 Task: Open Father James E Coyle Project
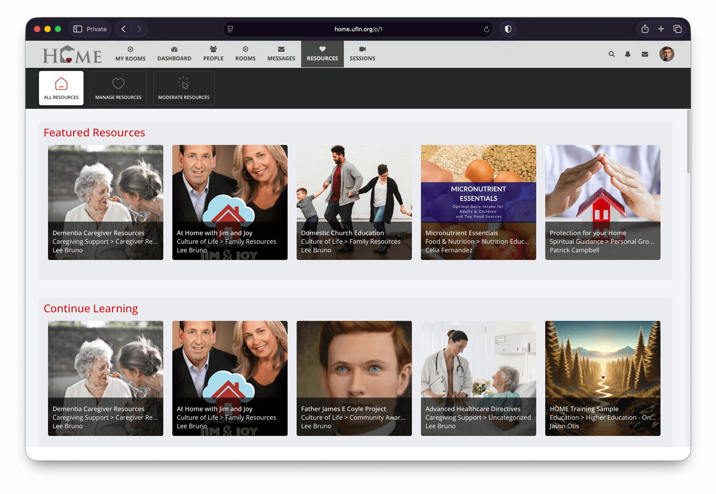pos(354,378)
